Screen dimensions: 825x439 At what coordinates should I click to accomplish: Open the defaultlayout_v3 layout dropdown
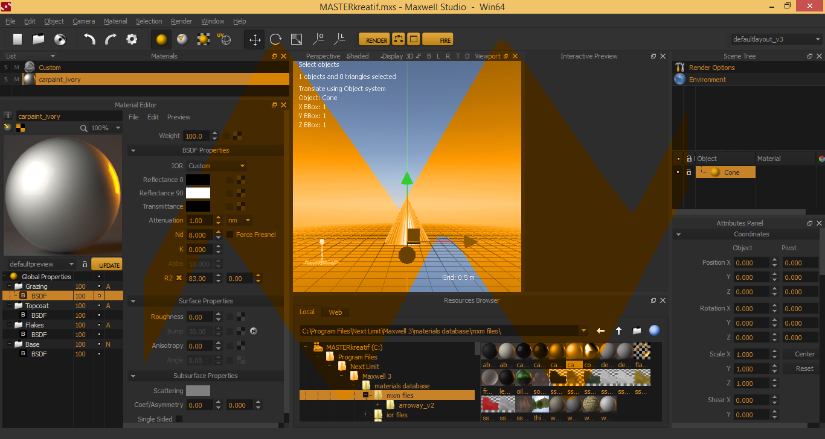[775, 39]
